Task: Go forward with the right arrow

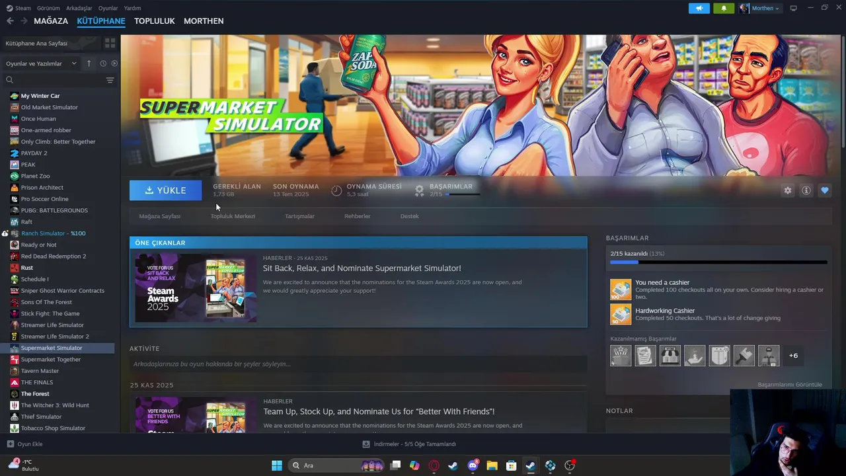Action: tap(24, 21)
